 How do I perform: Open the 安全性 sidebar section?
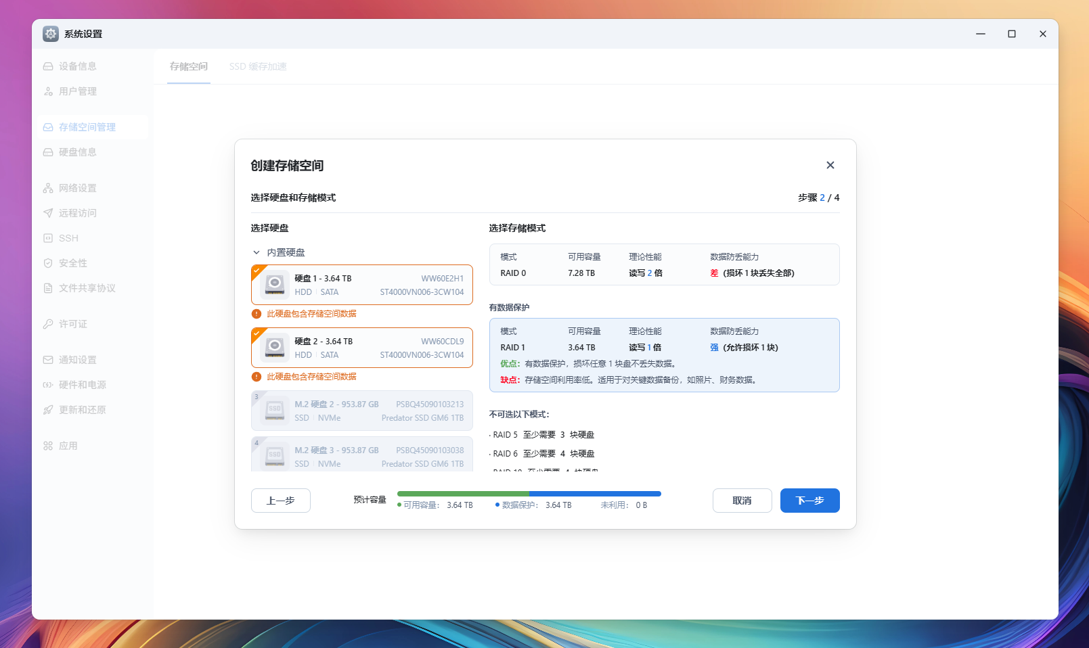click(70, 262)
